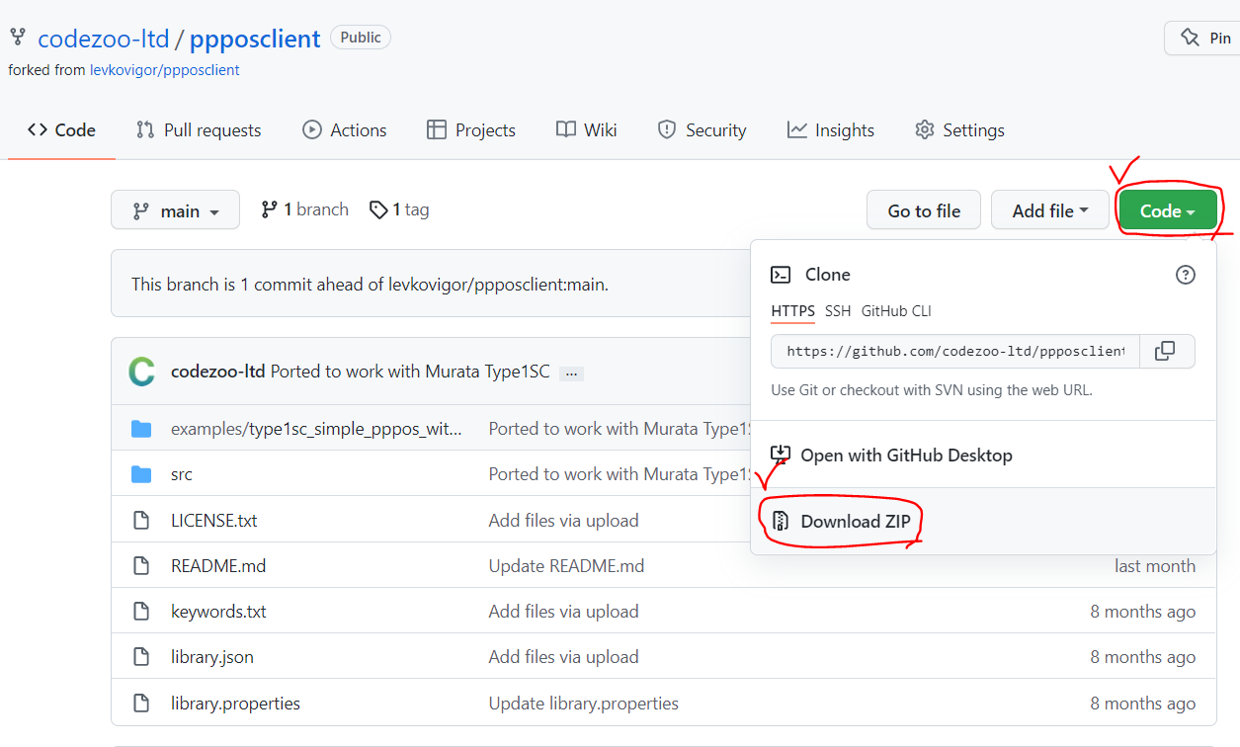1240x747 pixels.
Task: View the 1 tag link
Action: 399,209
